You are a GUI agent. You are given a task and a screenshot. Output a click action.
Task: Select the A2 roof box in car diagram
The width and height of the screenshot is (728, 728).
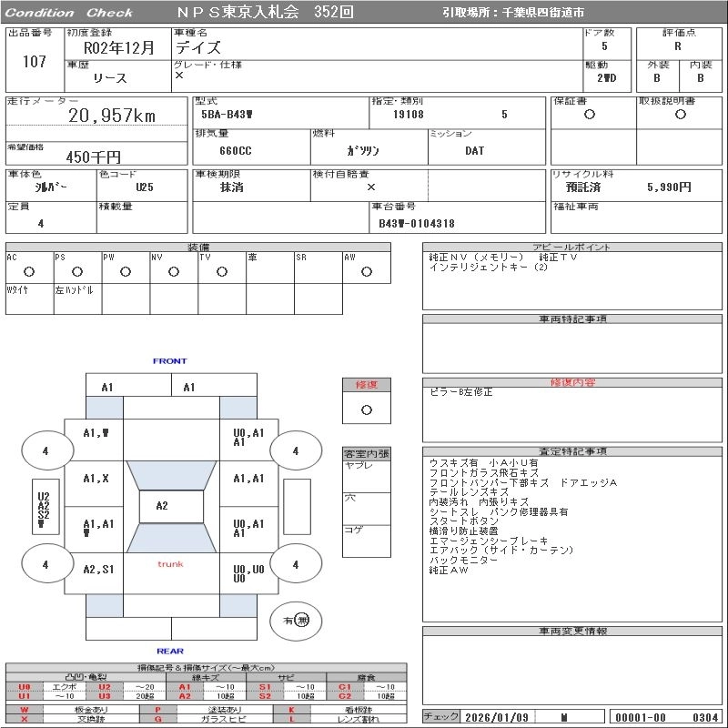[162, 506]
